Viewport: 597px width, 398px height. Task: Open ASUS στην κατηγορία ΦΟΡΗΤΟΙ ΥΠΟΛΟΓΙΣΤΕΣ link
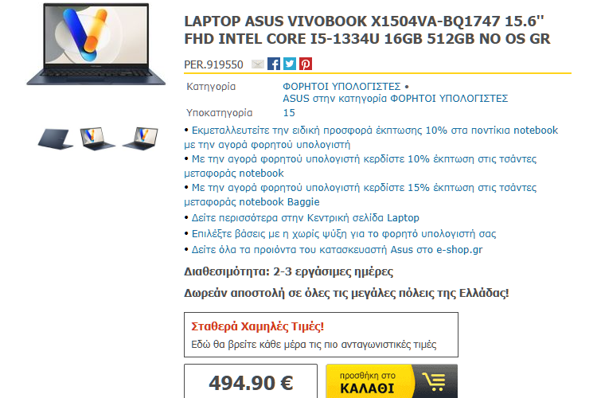(x=395, y=99)
